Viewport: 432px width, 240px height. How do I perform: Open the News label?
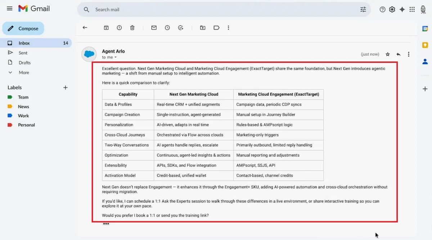click(23, 107)
